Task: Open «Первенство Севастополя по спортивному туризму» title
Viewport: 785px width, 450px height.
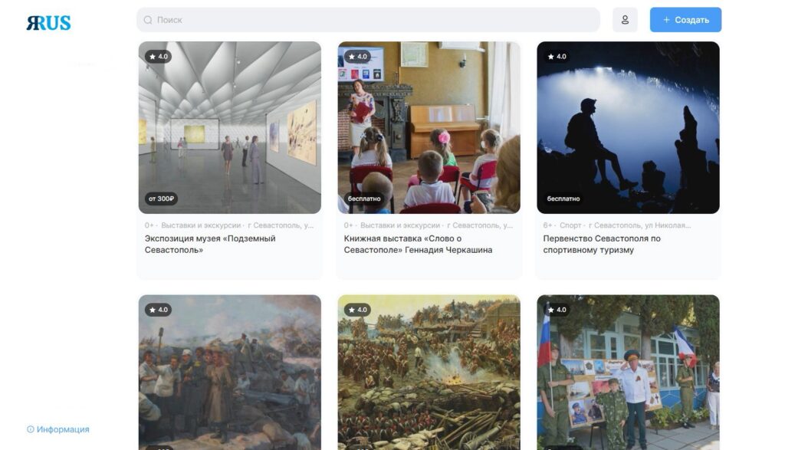Action: 602,245
